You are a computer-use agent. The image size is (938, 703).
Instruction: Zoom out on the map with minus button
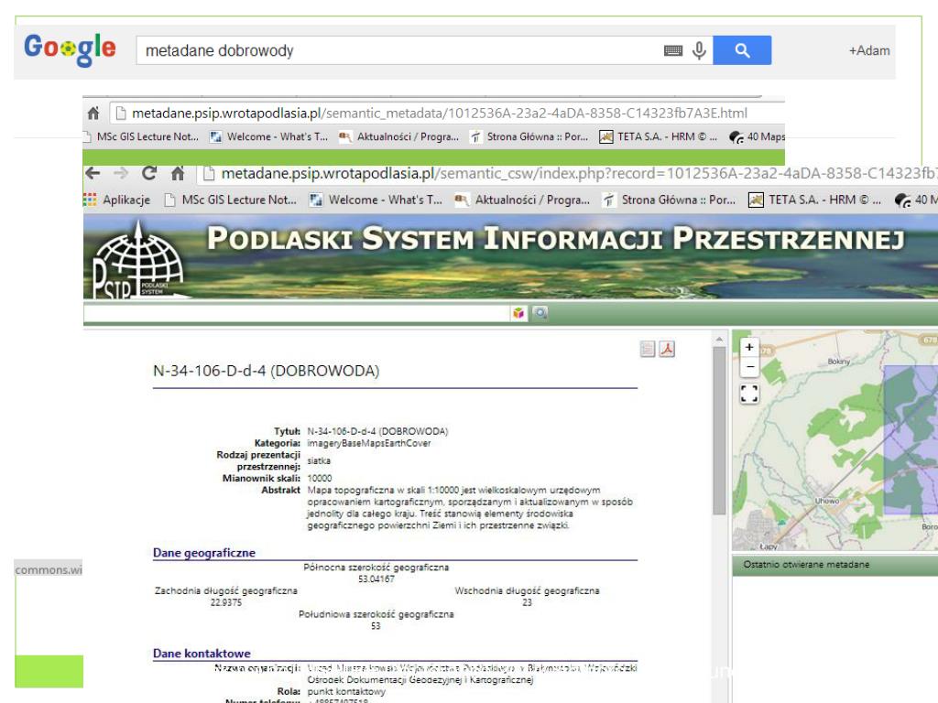coord(749,366)
